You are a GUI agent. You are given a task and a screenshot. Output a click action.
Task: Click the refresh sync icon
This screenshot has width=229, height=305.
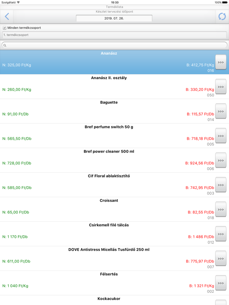tap(222, 17)
